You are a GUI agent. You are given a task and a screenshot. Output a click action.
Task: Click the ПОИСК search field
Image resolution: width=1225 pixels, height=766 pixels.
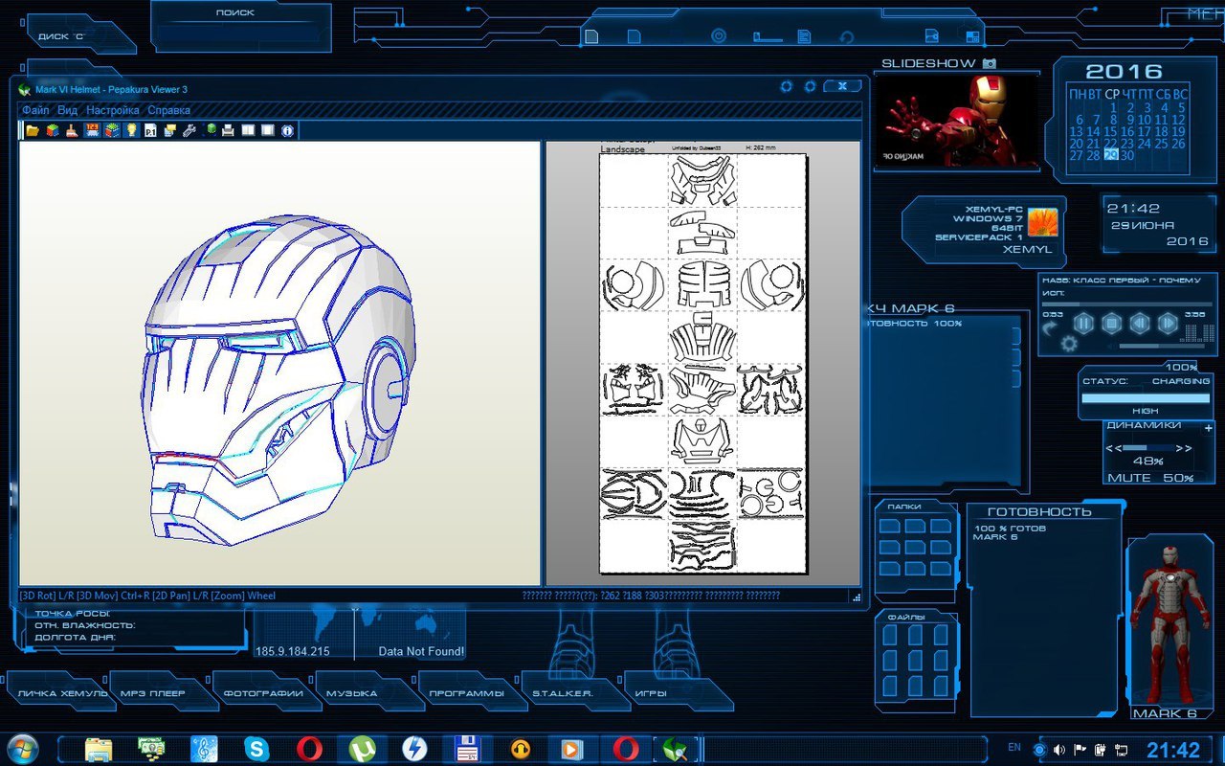click(x=241, y=36)
